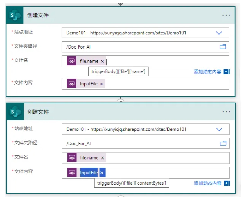Expand 站点地址 dropdown in second card
Viewport: 246px width, 197px height.
pyautogui.click(x=219, y=129)
